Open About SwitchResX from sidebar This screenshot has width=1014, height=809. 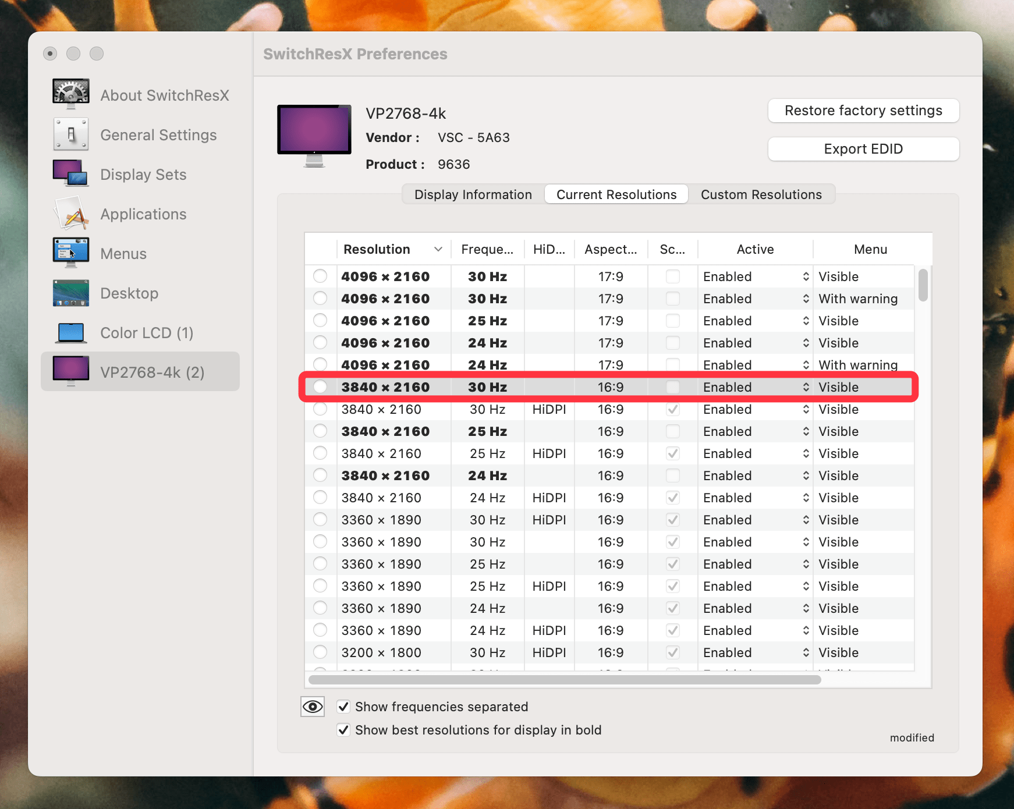click(165, 95)
